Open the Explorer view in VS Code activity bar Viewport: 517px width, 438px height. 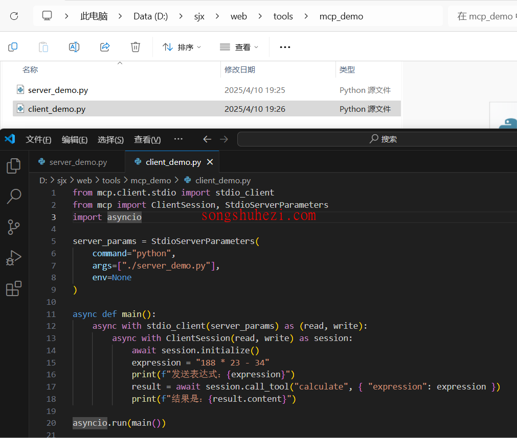tap(13, 165)
